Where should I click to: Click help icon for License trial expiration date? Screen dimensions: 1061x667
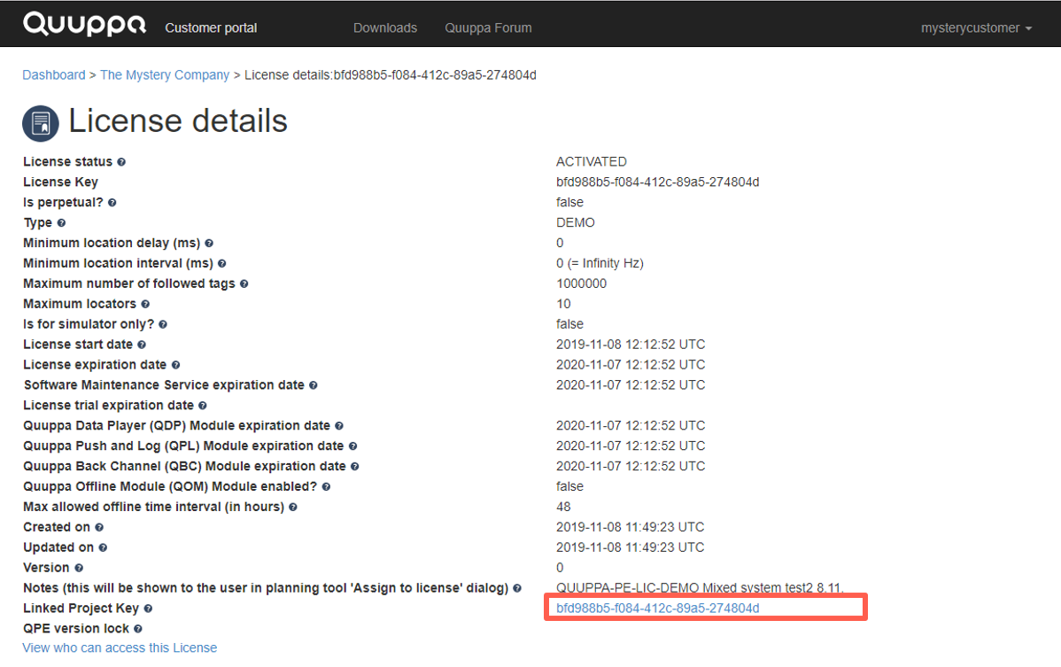coord(202,406)
